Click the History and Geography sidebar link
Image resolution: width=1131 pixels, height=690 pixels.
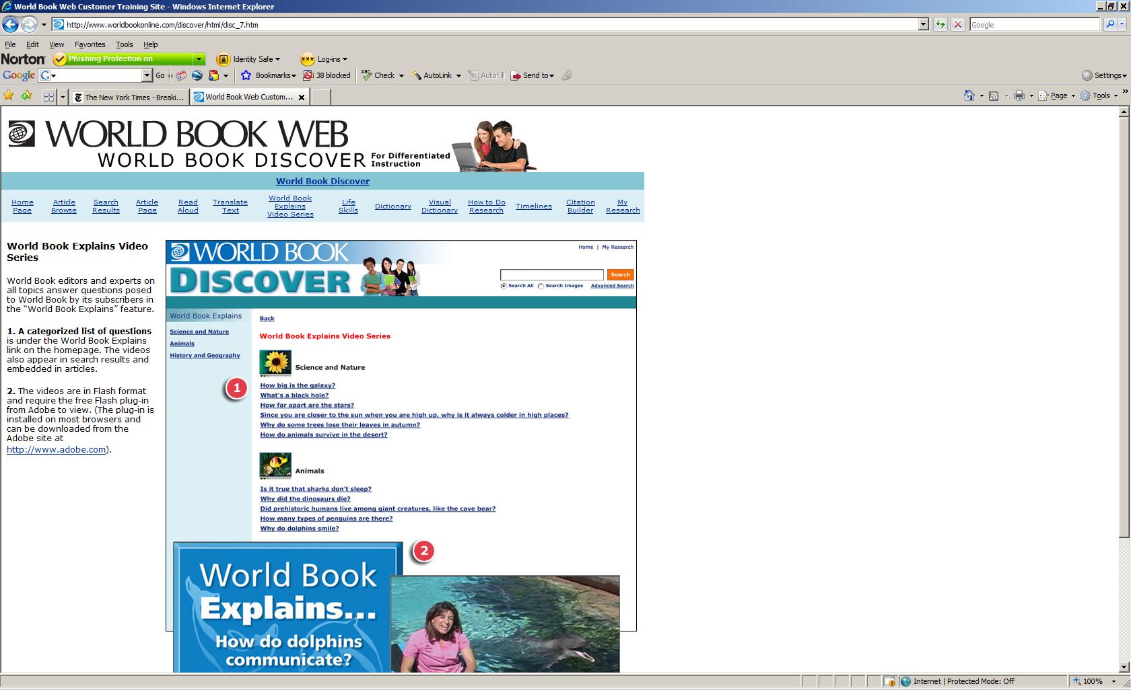(205, 356)
